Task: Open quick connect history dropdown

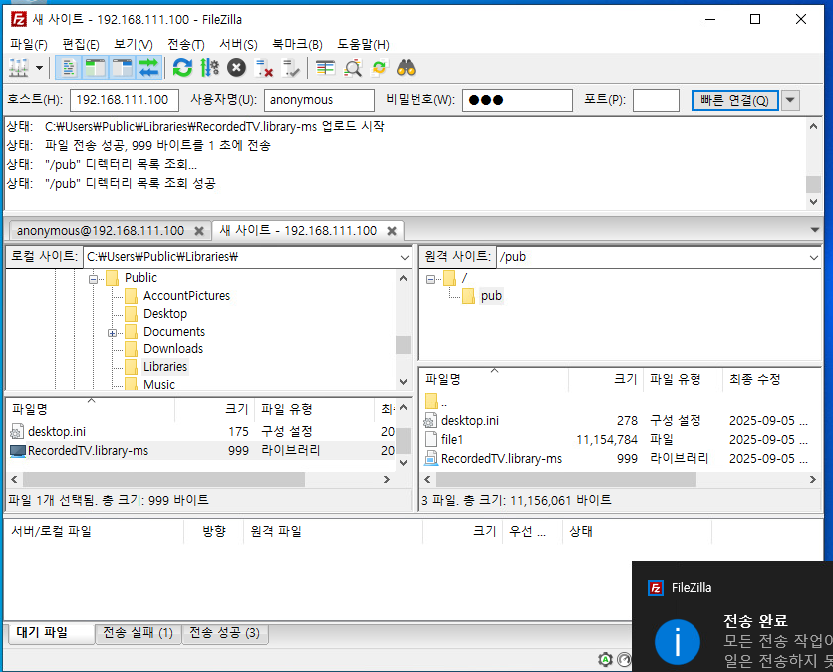Action: [790, 100]
